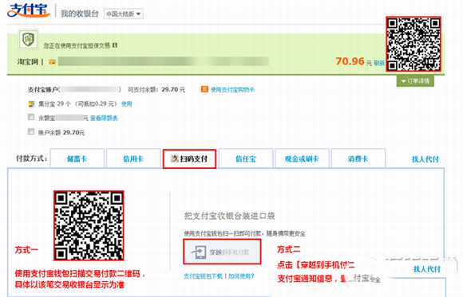Check the 账户余额 29.70元 checkbox
Image resolution: width=463 pixels, height=297 pixels.
tap(31, 131)
